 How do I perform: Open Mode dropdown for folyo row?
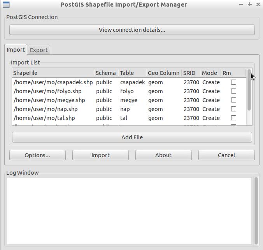click(211, 91)
